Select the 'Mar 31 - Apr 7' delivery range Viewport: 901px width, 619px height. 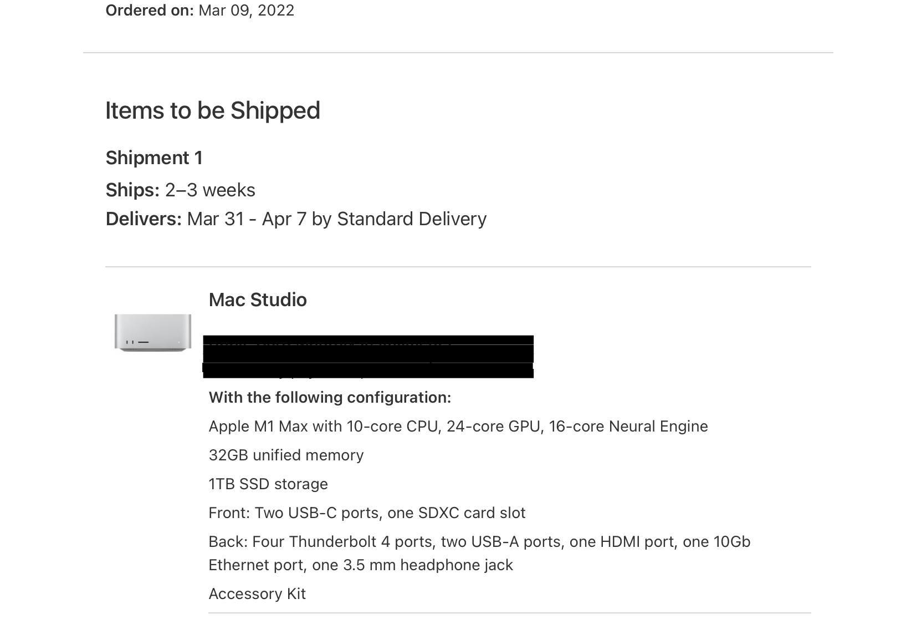247,219
